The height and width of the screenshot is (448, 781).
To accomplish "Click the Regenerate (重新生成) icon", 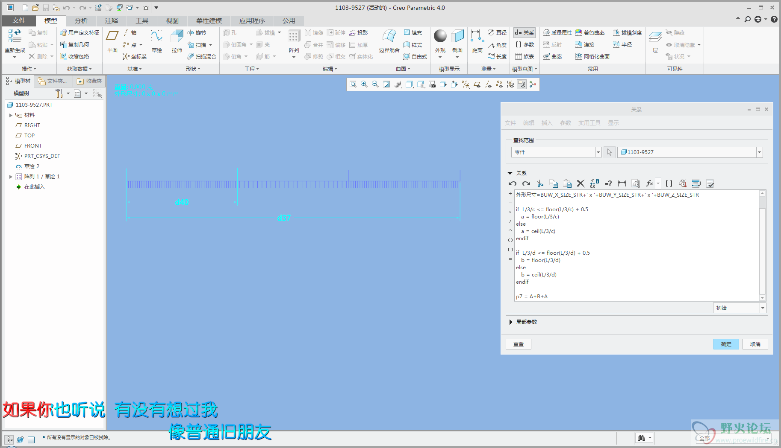I will (15, 36).
